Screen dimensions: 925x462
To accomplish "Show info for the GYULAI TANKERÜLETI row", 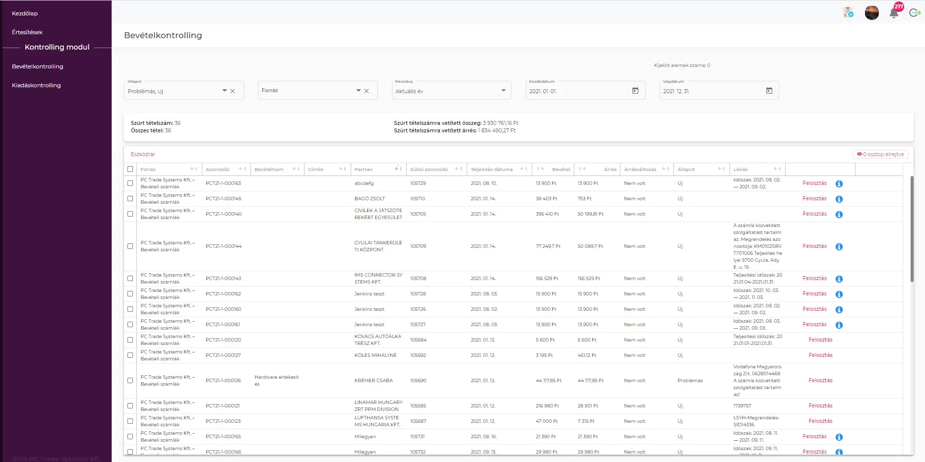I will (839, 246).
